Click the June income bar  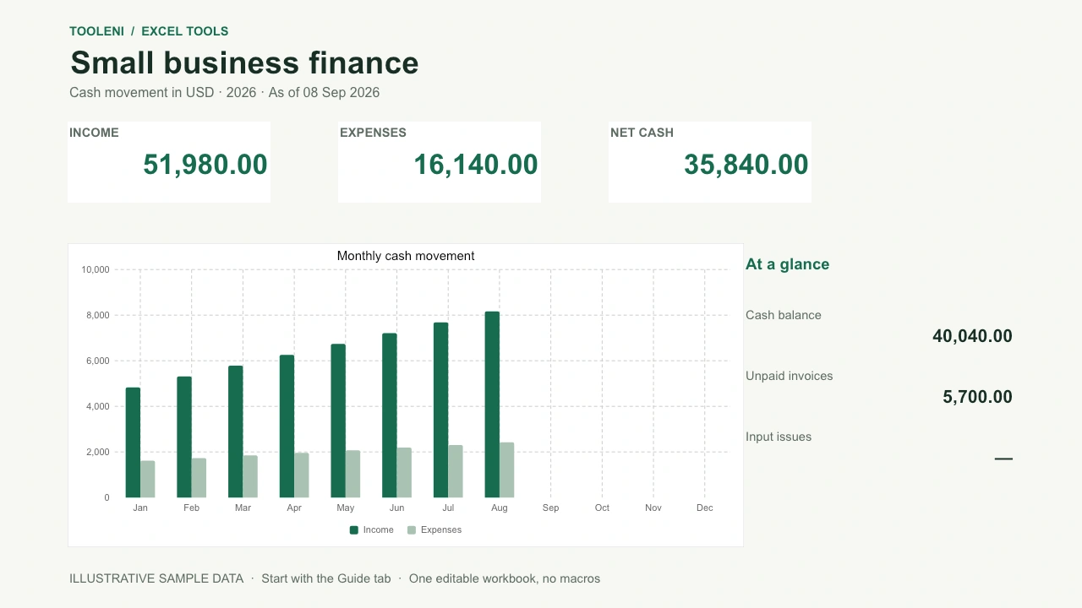[390, 415]
